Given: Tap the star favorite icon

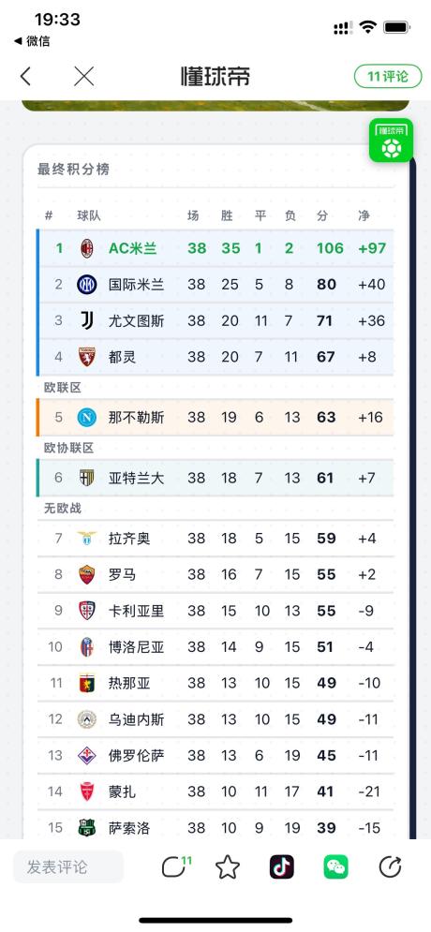Looking at the screenshot, I should [228, 867].
